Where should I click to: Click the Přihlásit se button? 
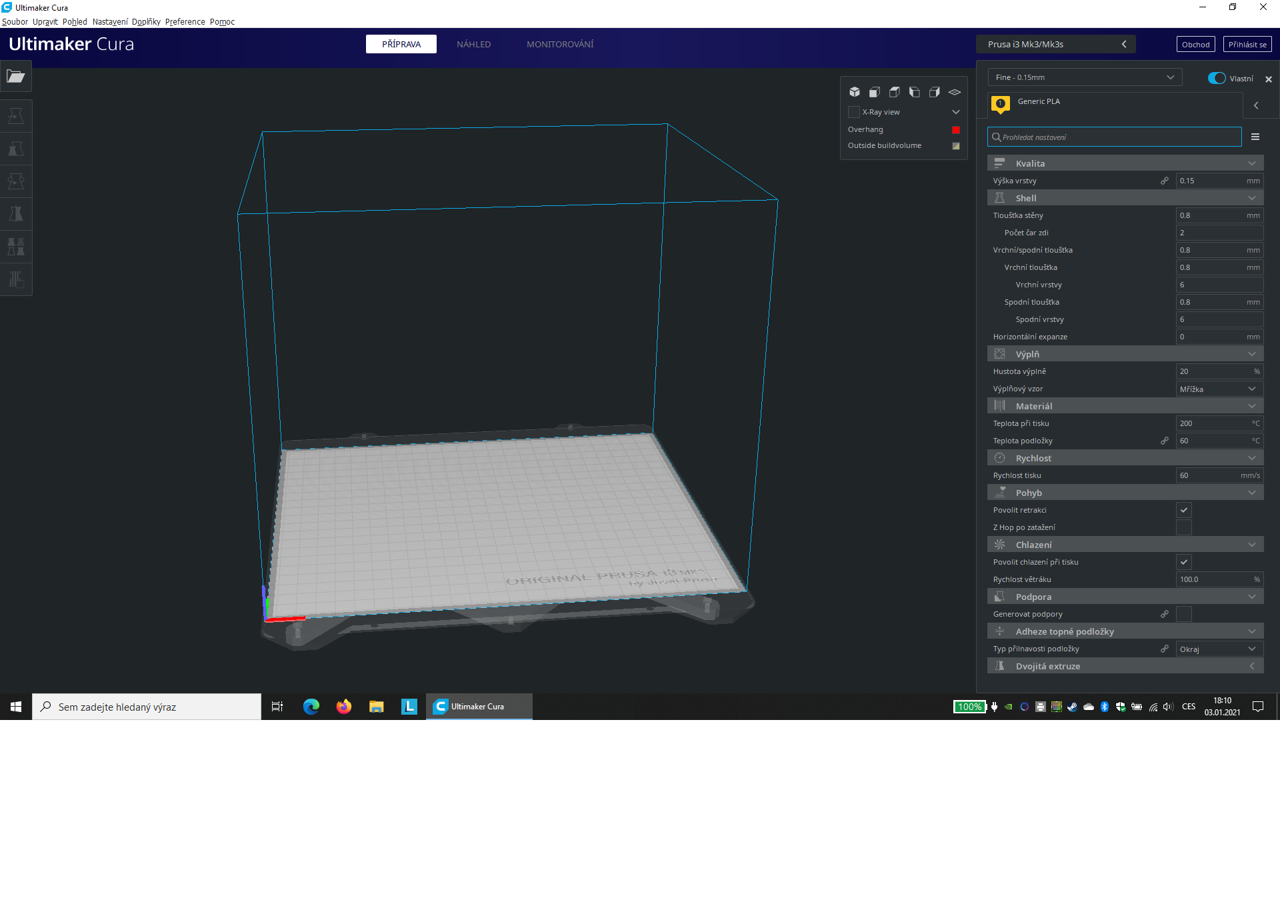[x=1247, y=45]
